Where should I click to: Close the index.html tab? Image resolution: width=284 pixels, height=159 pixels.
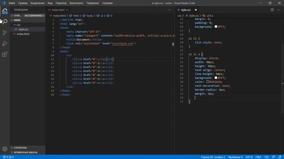67,10
